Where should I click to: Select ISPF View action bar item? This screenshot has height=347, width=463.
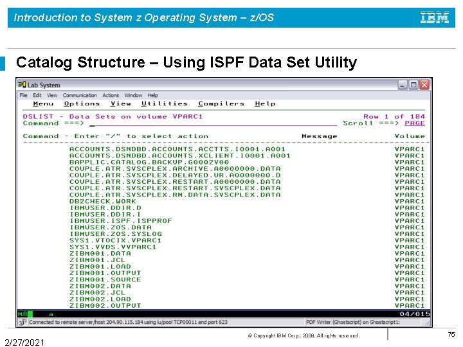tap(121, 103)
